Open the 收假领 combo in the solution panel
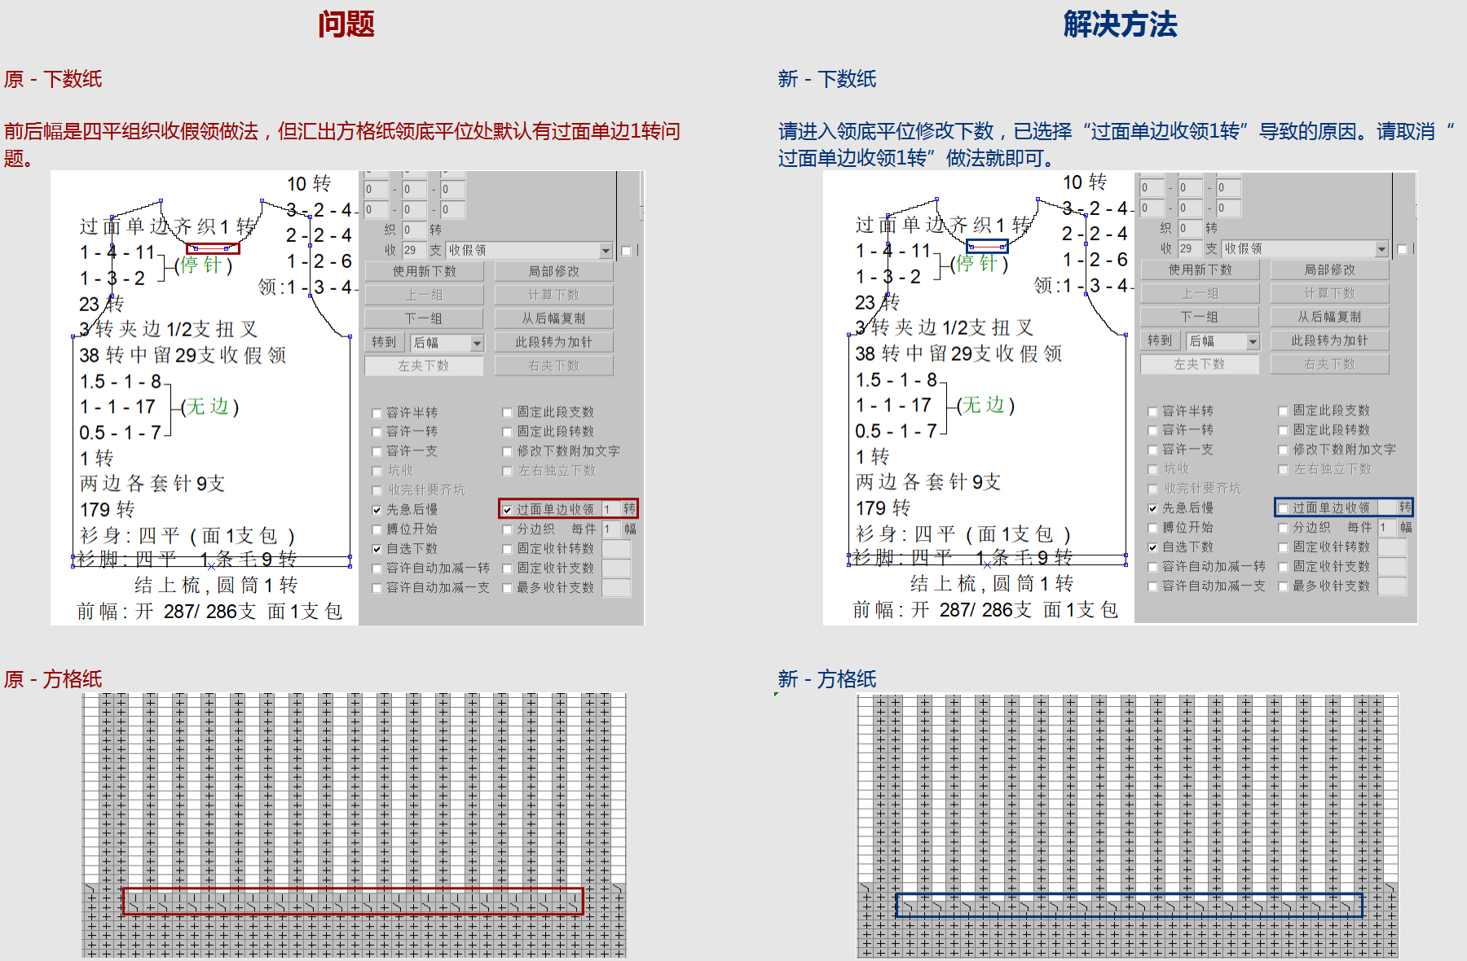Image resolution: width=1467 pixels, height=961 pixels. 1382,248
